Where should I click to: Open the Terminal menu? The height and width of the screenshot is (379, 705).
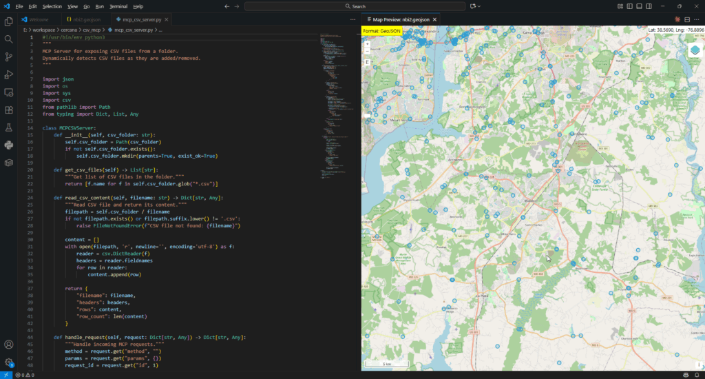tap(118, 6)
